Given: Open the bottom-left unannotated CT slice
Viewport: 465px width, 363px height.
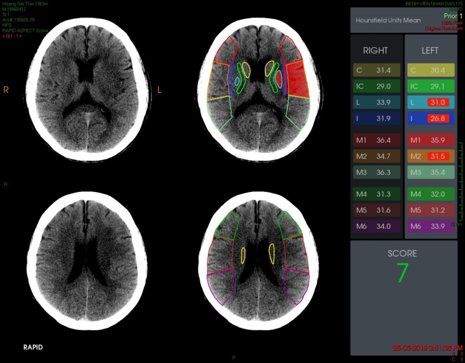Looking at the screenshot, I should coord(88,261).
